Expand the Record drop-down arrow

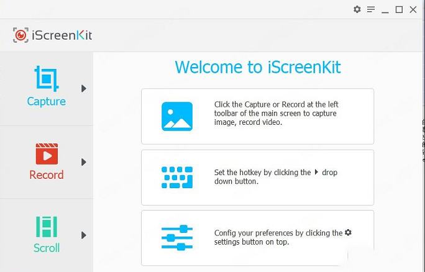84,162
